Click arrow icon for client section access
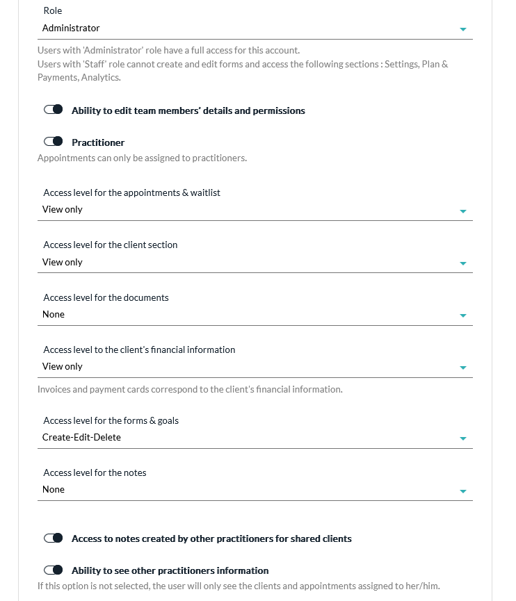Screen dimensions: 516x601 pyautogui.click(x=463, y=263)
